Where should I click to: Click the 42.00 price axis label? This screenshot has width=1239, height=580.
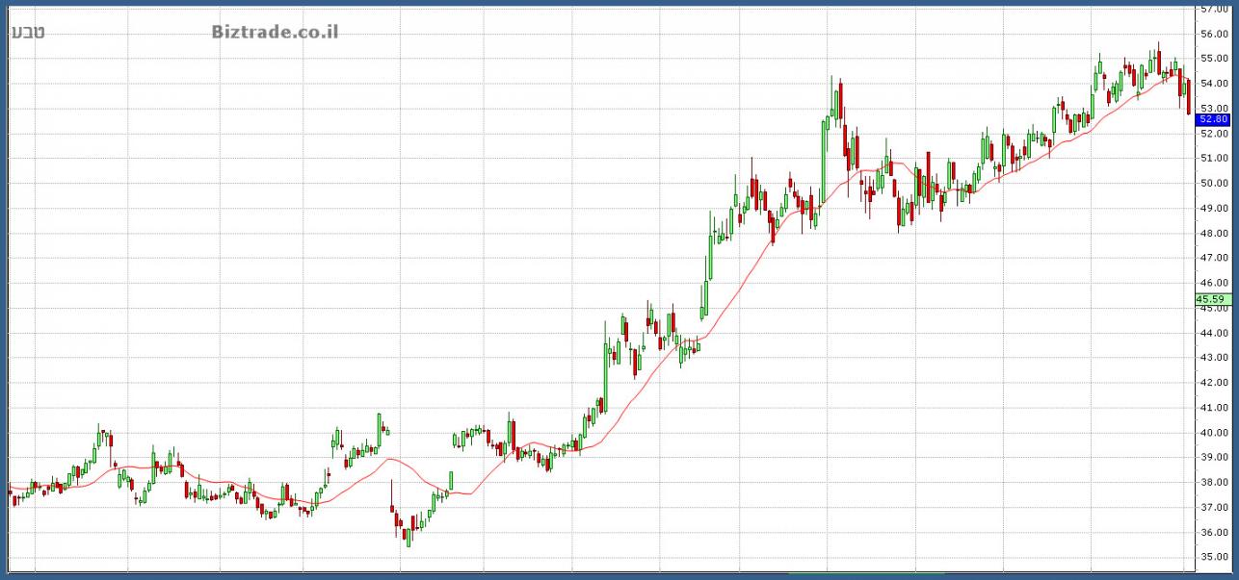(1213, 383)
